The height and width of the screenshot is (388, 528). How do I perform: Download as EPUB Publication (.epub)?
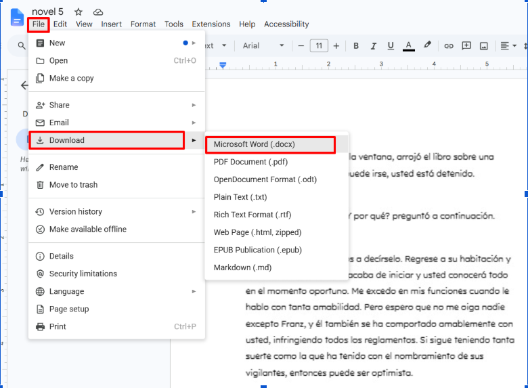276,250
